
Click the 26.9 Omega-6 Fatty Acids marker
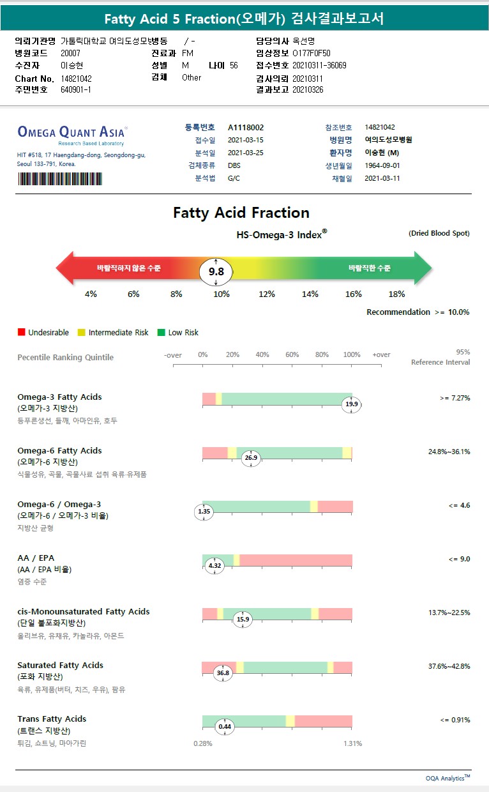251,458
